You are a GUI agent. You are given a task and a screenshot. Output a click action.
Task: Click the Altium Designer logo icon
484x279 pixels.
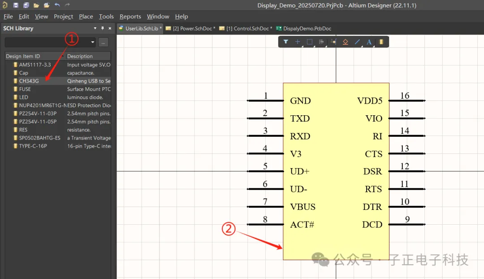pyautogui.click(x=5, y=5)
